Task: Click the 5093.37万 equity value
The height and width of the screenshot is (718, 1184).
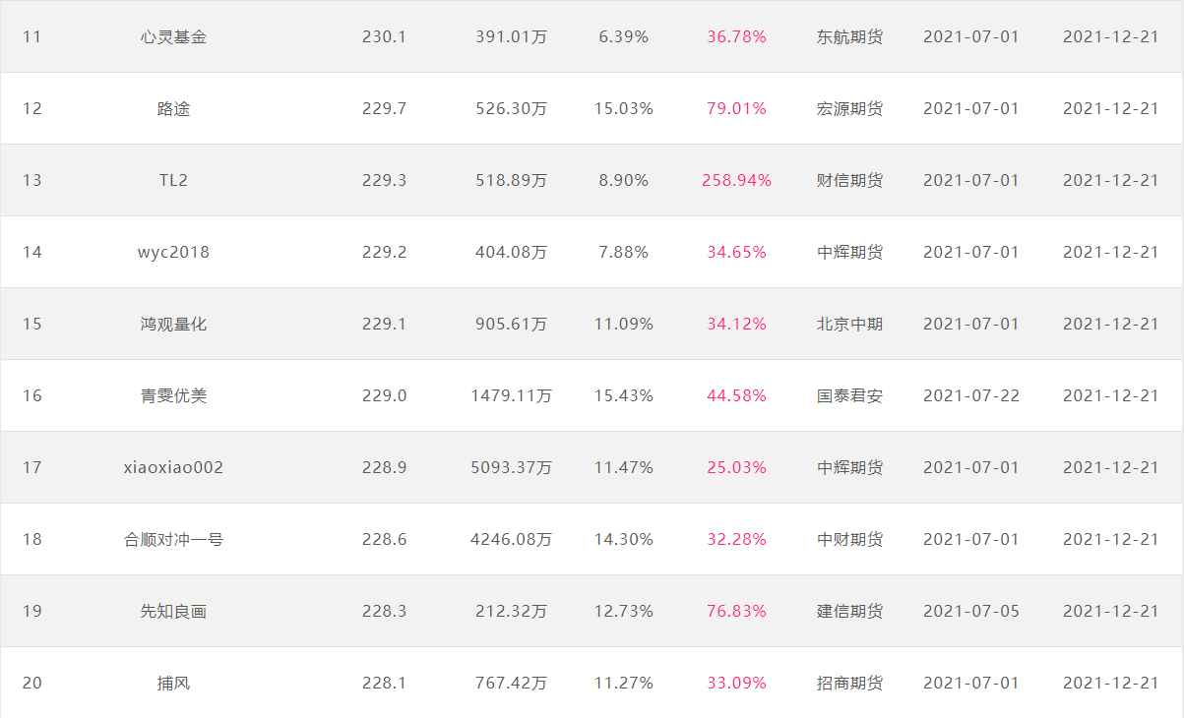Action: [x=512, y=468]
